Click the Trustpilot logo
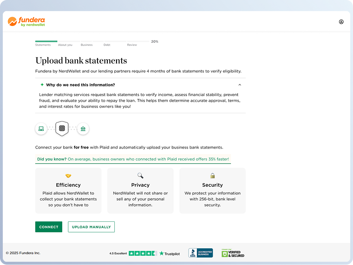Viewport: 353px width, 265px height. 170,253
